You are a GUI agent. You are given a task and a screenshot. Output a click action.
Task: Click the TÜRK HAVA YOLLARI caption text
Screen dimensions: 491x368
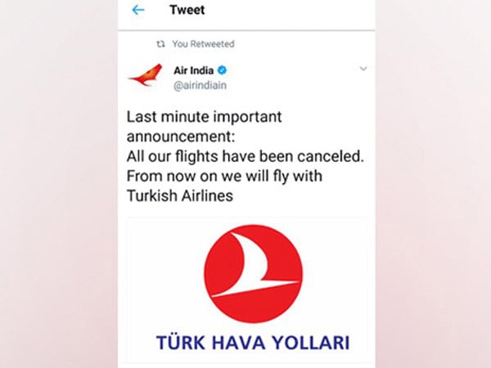click(x=253, y=343)
